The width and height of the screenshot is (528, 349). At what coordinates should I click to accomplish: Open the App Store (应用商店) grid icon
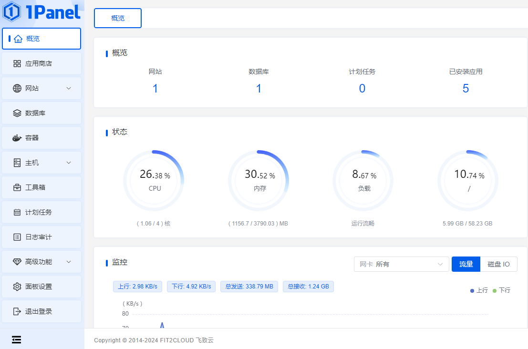(x=17, y=63)
